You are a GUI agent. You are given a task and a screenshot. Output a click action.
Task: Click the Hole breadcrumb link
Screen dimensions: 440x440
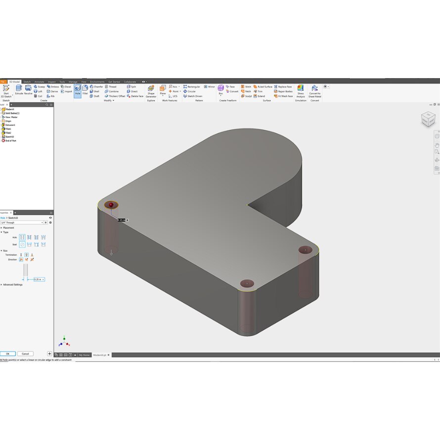pos(3,218)
